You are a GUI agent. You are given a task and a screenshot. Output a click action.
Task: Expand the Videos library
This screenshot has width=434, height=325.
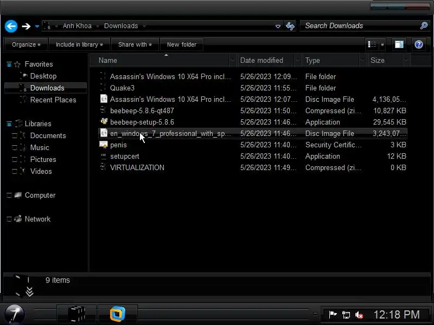point(15,171)
